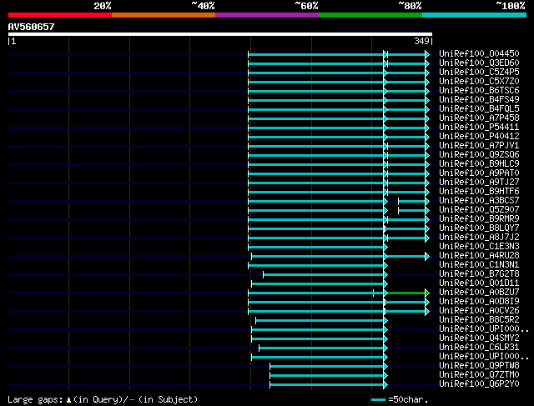The width and height of the screenshot is (534, 406).
Task: Click the UniRef100_O04450 hit label
Action: pyautogui.click(x=479, y=53)
